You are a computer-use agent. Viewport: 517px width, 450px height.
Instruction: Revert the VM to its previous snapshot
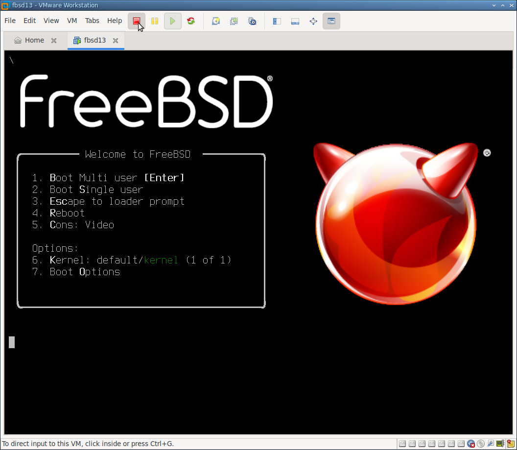[x=234, y=21]
